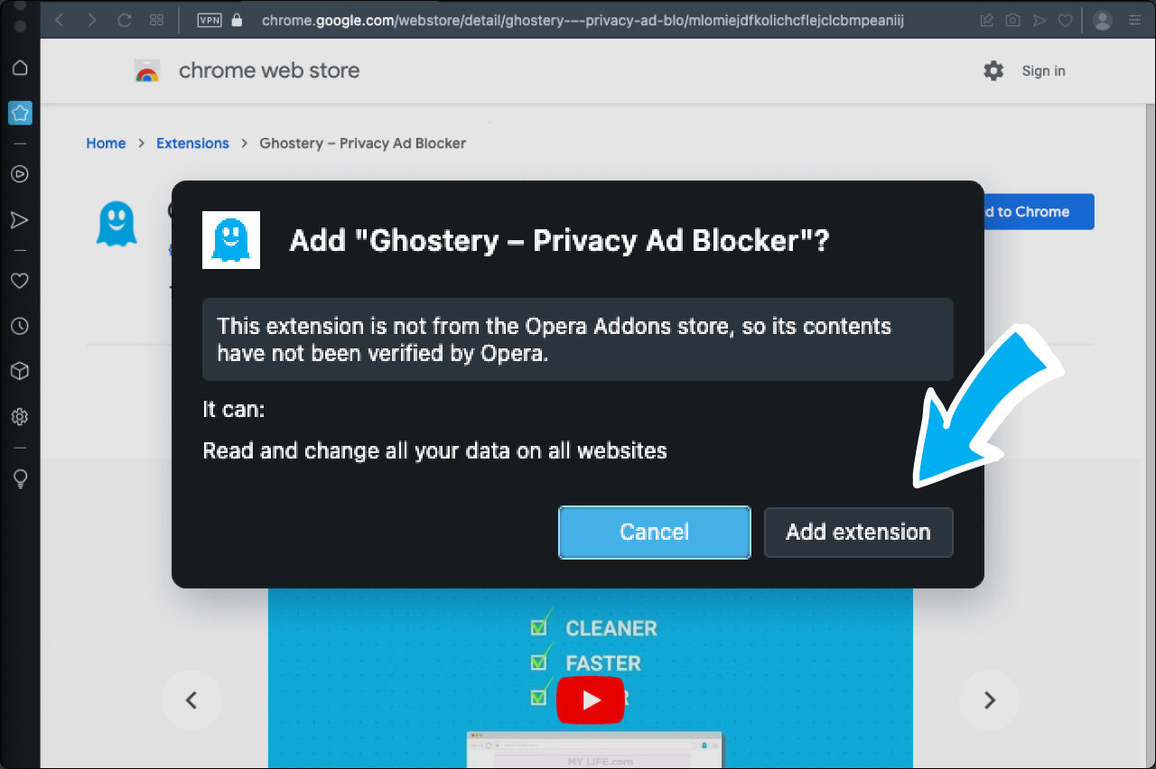Viewport: 1156px width, 769px height.
Task: Open next screenshot with right chevron
Action: click(x=989, y=700)
